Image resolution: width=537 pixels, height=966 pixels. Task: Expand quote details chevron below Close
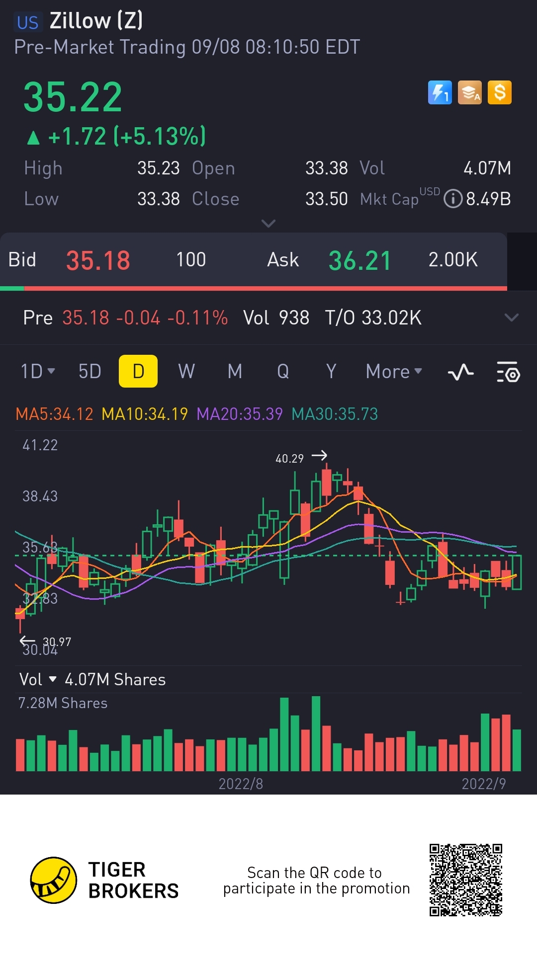pos(268,224)
